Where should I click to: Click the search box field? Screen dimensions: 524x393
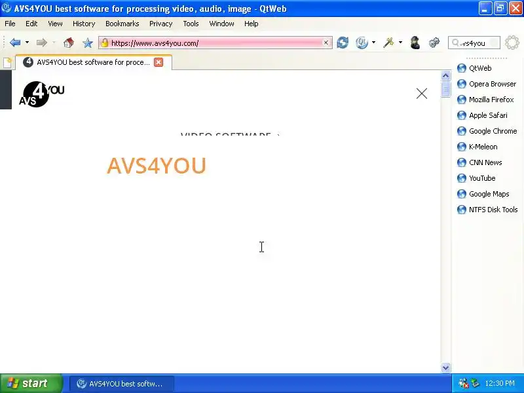tap(474, 43)
